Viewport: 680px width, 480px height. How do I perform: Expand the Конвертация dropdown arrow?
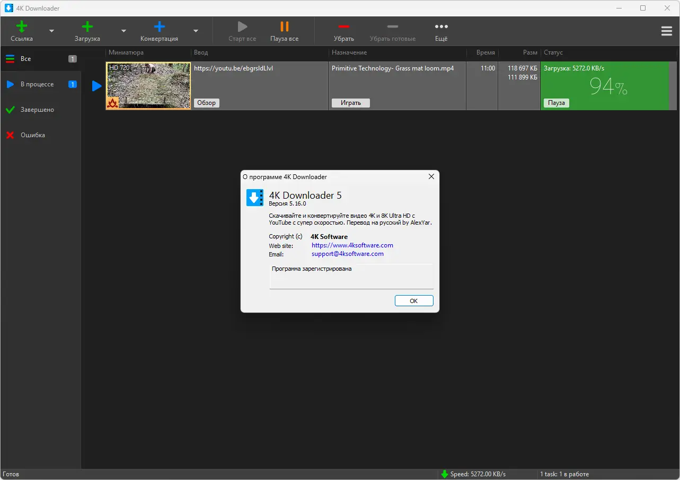(x=196, y=31)
